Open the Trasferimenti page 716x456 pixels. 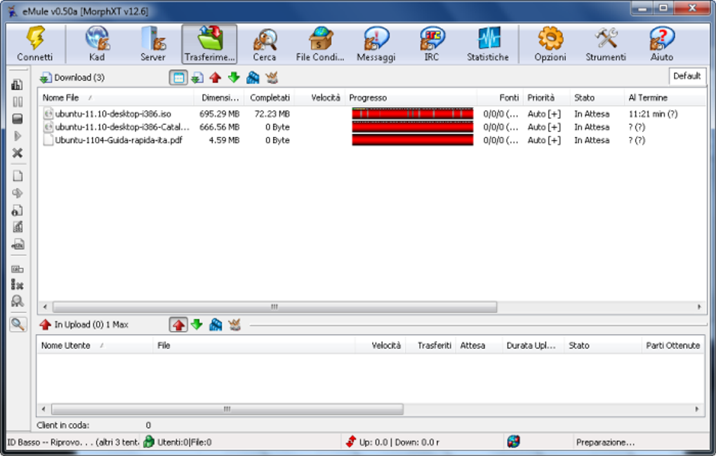[x=210, y=43]
